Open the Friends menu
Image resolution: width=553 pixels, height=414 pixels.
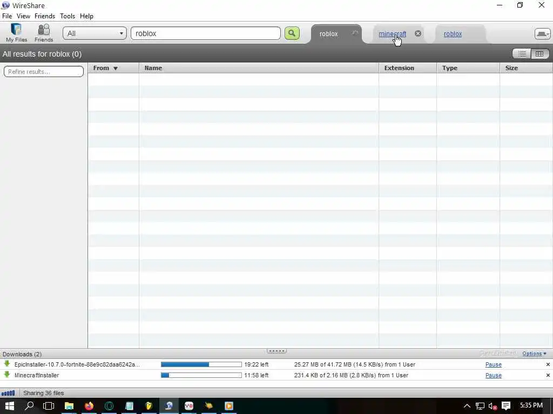[x=45, y=16]
